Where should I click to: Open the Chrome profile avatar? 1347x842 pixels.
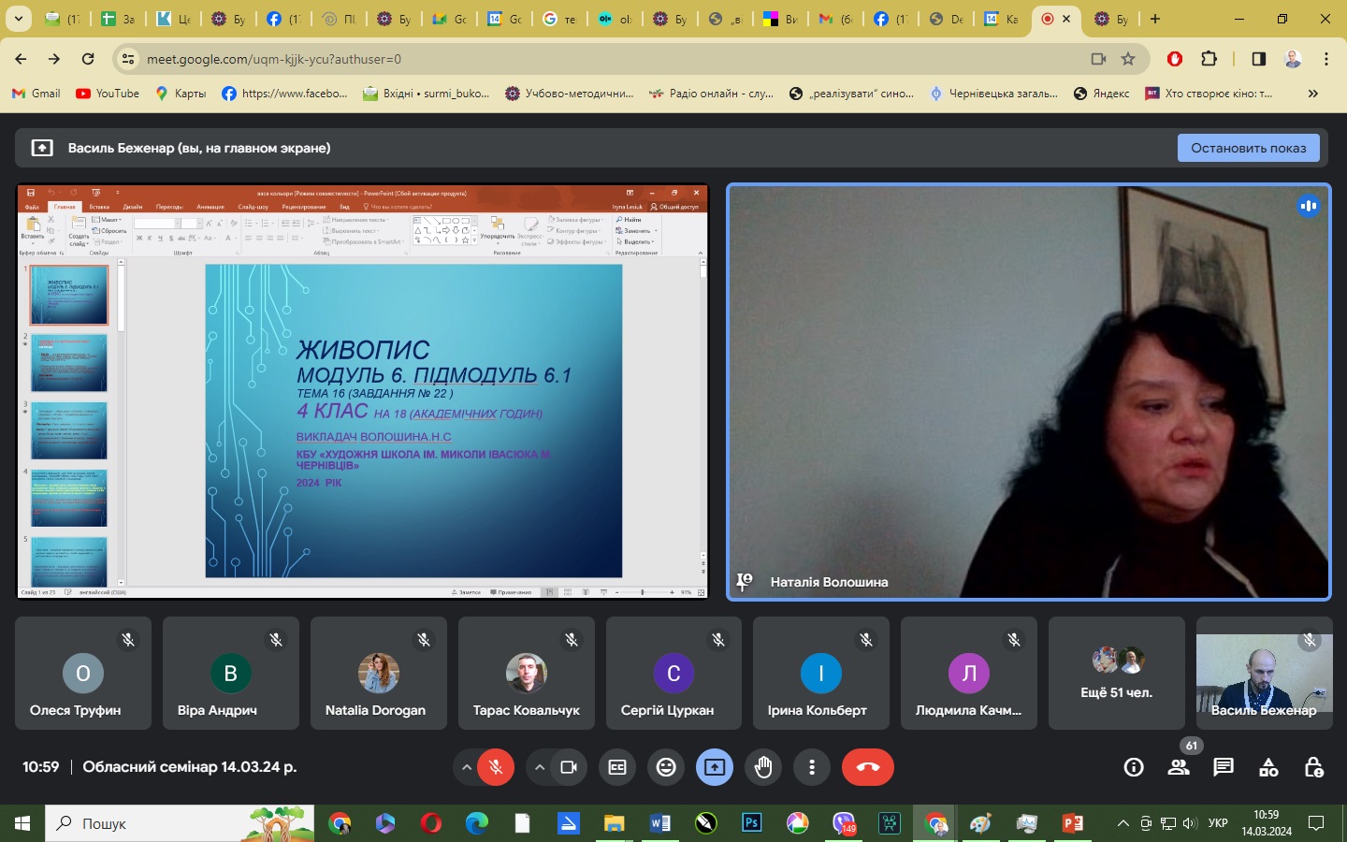click(1293, 59)
